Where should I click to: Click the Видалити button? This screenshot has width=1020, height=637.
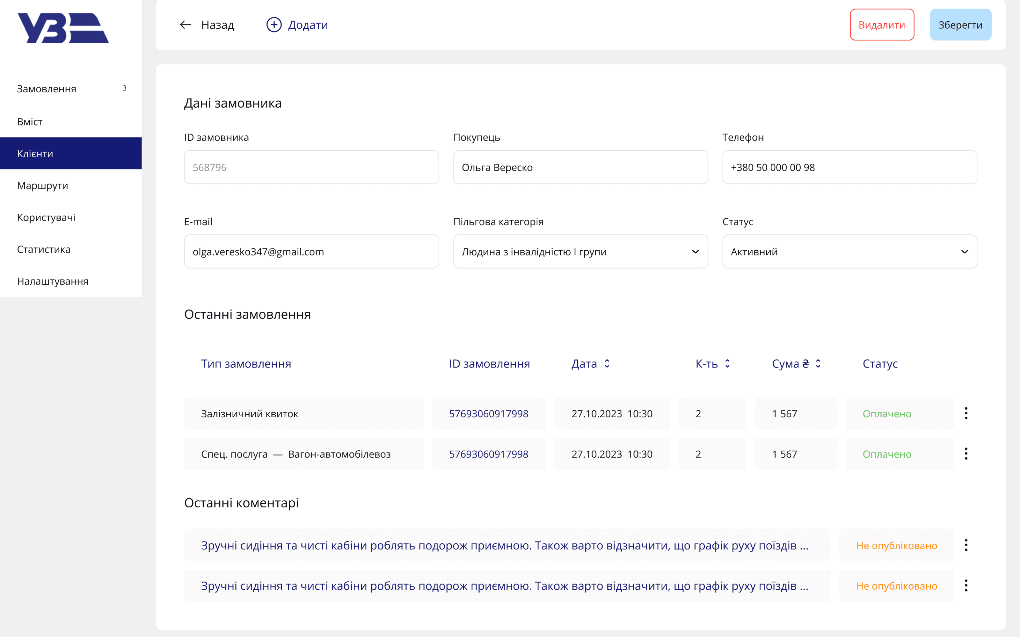tap(882, 25)
